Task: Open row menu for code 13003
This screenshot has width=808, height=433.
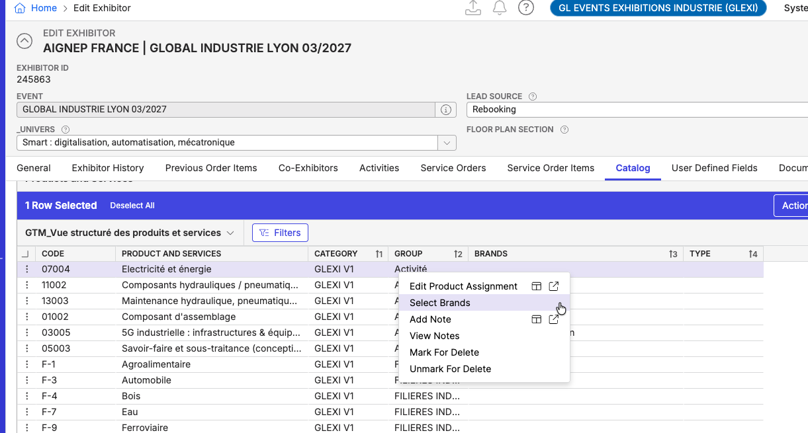Action: (27, 301)
